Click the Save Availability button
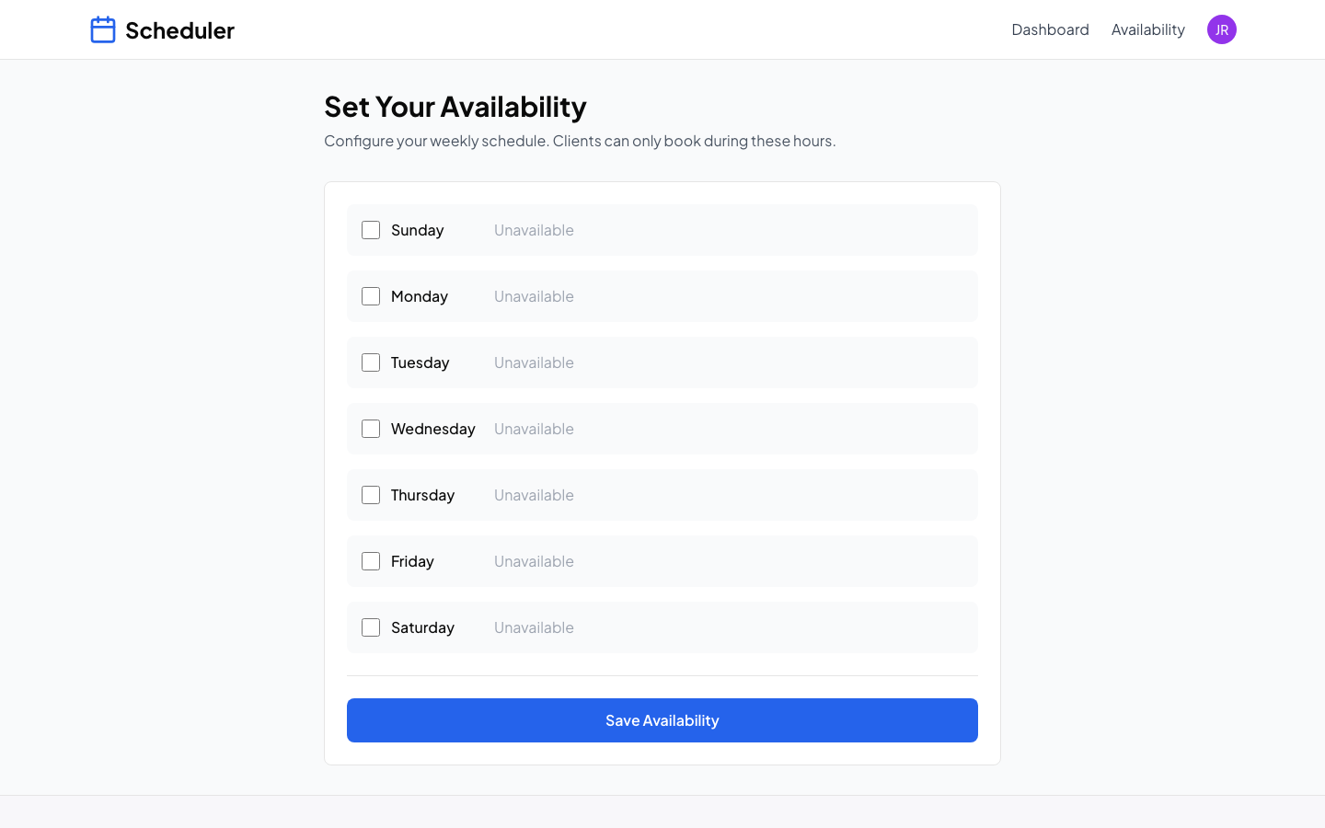The width and height of the screenshot is (1325, 828). pyautogui.click(x=662, y=720)
